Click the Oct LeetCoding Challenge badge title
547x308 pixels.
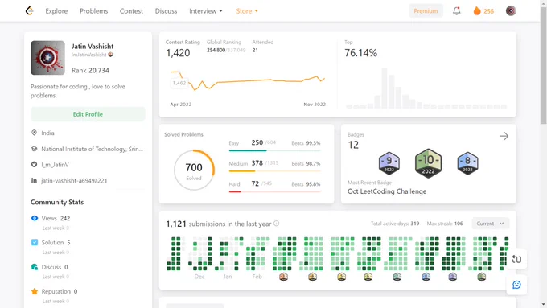point(387,191)
